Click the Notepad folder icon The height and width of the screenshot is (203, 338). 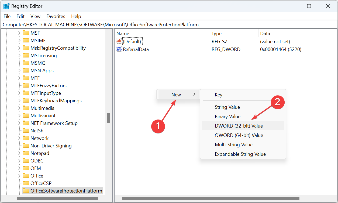click(26, 153)
